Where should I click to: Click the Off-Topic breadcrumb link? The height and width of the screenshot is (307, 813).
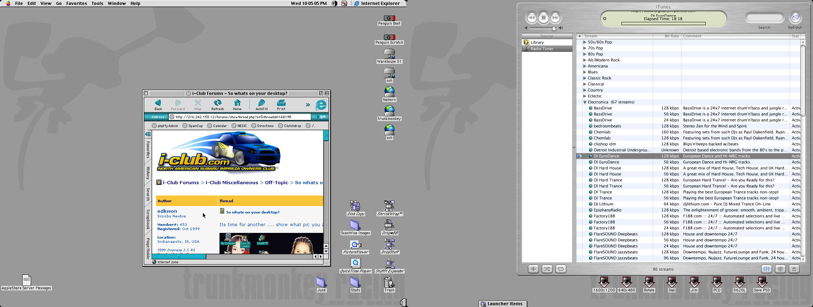(277, 182)
